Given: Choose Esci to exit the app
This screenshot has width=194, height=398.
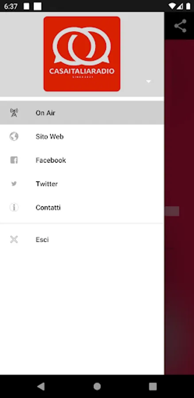Looking at the screenshot, I should 82,239.
